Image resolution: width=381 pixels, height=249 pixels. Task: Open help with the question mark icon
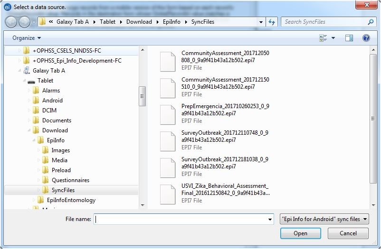point(366,38)
